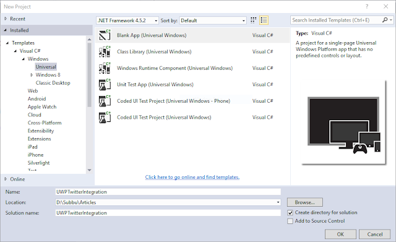
Task: Select the Silverlight template category
Action: tap(38, 163)
